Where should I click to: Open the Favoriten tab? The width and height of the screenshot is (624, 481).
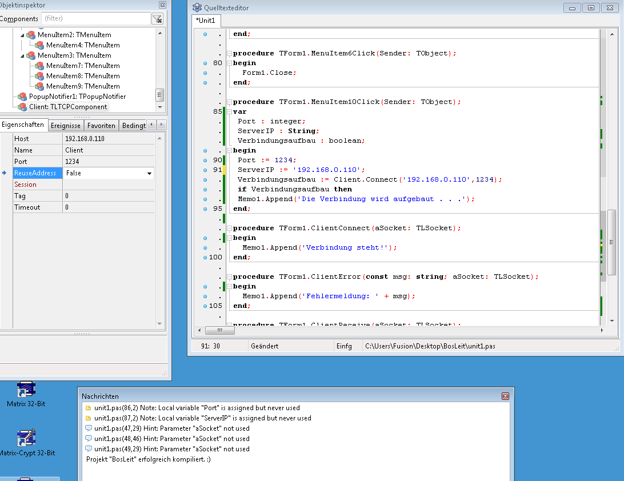[x=102, y=125]
